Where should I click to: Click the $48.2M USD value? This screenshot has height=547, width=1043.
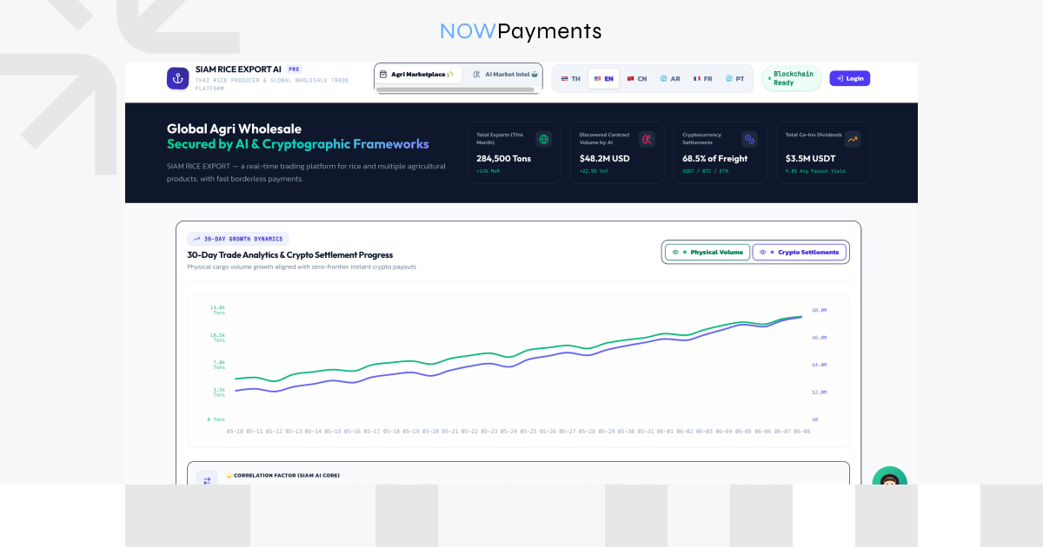point(607,159)
